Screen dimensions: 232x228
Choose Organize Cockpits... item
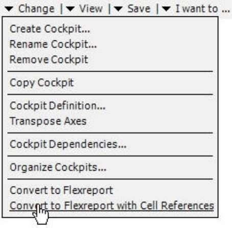(x=58, y=167)
